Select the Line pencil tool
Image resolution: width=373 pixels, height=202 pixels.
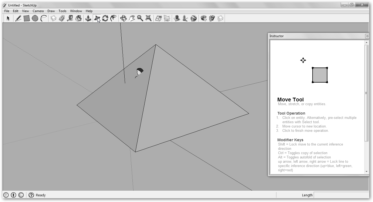tap(18, 18)
